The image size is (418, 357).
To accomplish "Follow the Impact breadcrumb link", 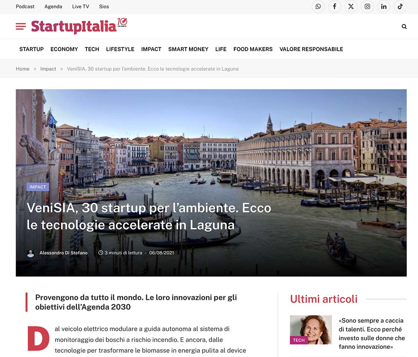I will point(48,69).
